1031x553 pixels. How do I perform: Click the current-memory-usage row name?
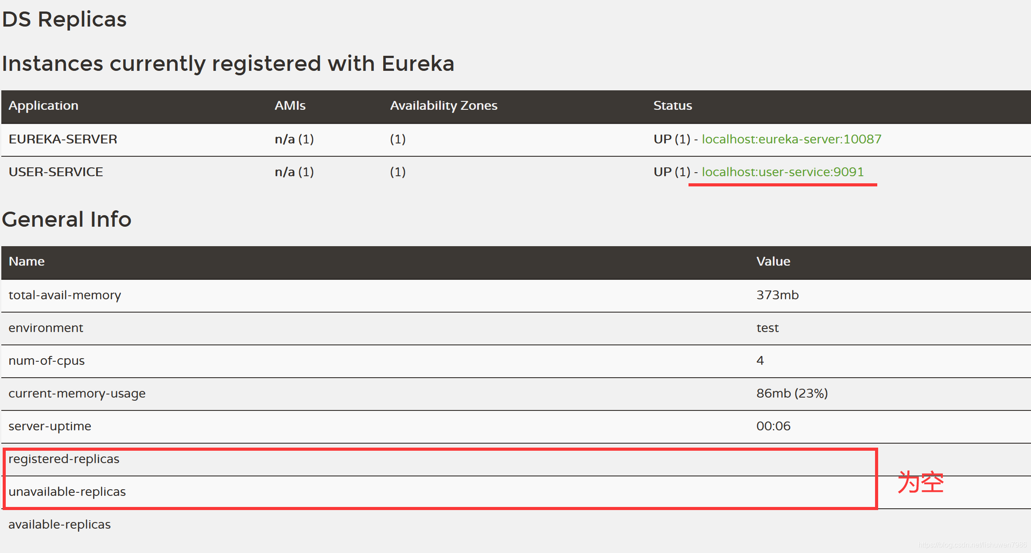[77, 393]
